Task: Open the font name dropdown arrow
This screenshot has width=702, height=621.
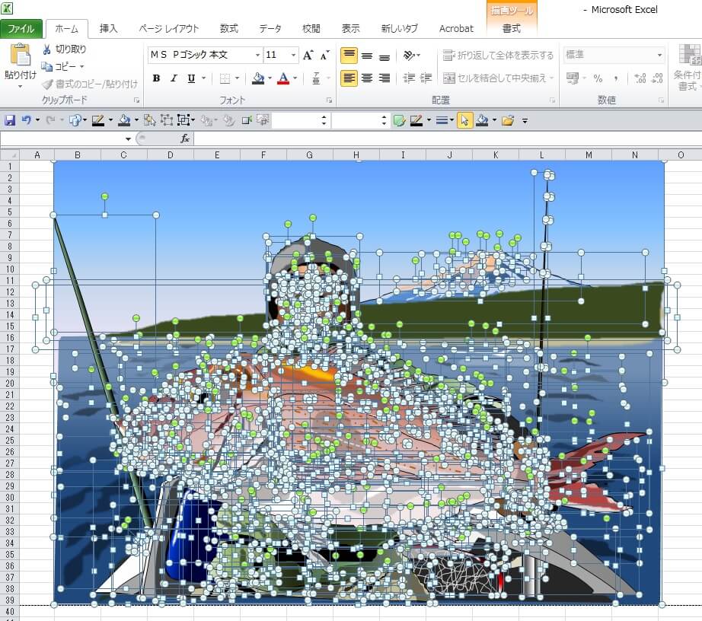Action: coord(257,55)
